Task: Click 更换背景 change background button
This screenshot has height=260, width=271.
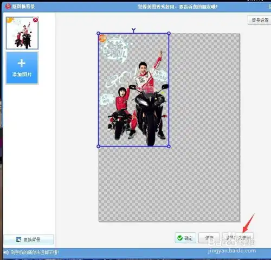Action: point(29,239)
